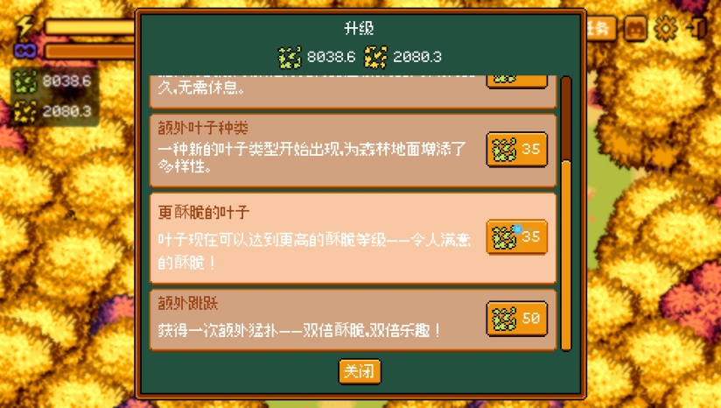The image size is (721, 408).
Task: Select the 额外叶子种类 upgrade row
Action: (353, 151)
